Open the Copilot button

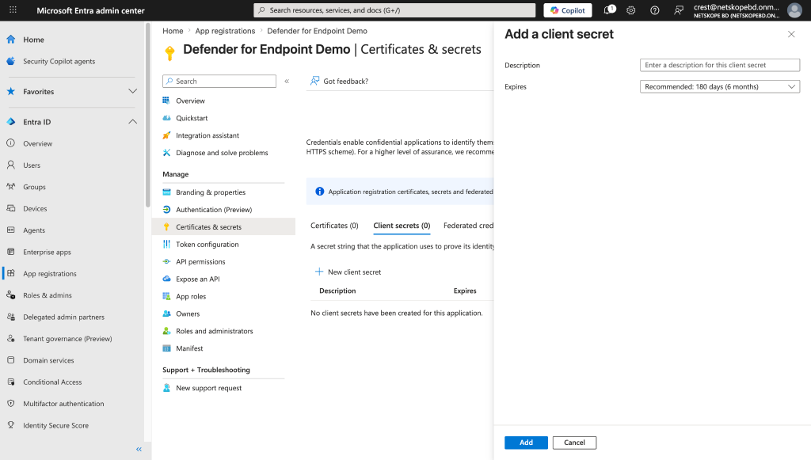[x=567, y=10]
